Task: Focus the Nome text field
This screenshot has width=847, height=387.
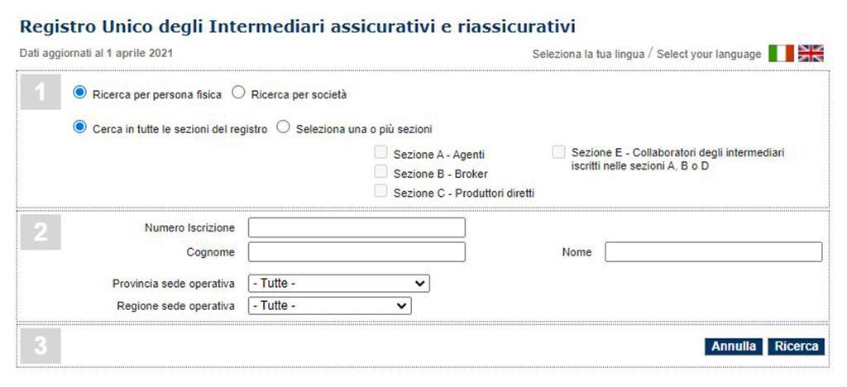Action: 714,252
